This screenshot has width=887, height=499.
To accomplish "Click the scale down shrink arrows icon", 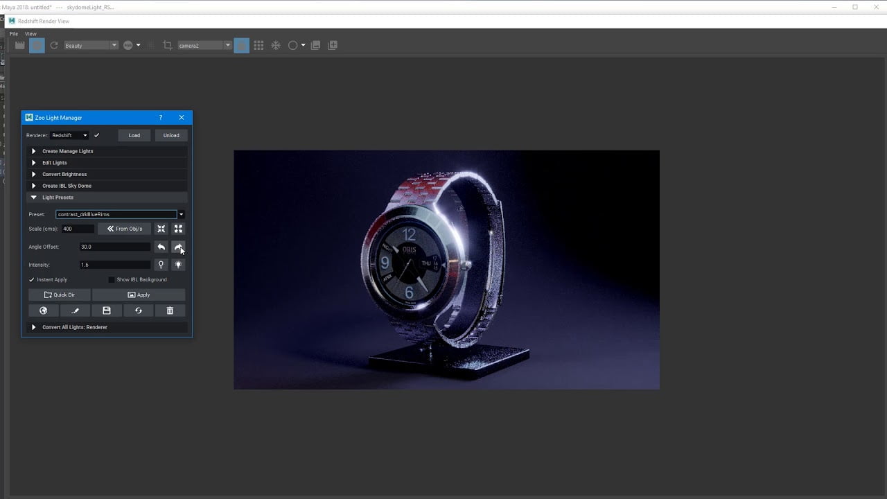I will coord(161,229).
